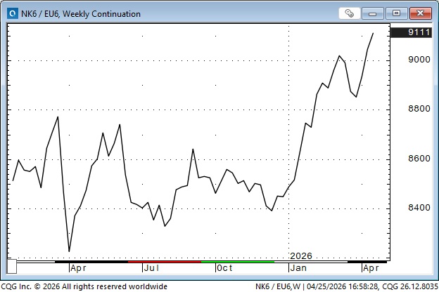The height and width of the screenshot is (292, 439).
Task: Select the Jul marker on time axis
Action: click(x=151, y=267)
